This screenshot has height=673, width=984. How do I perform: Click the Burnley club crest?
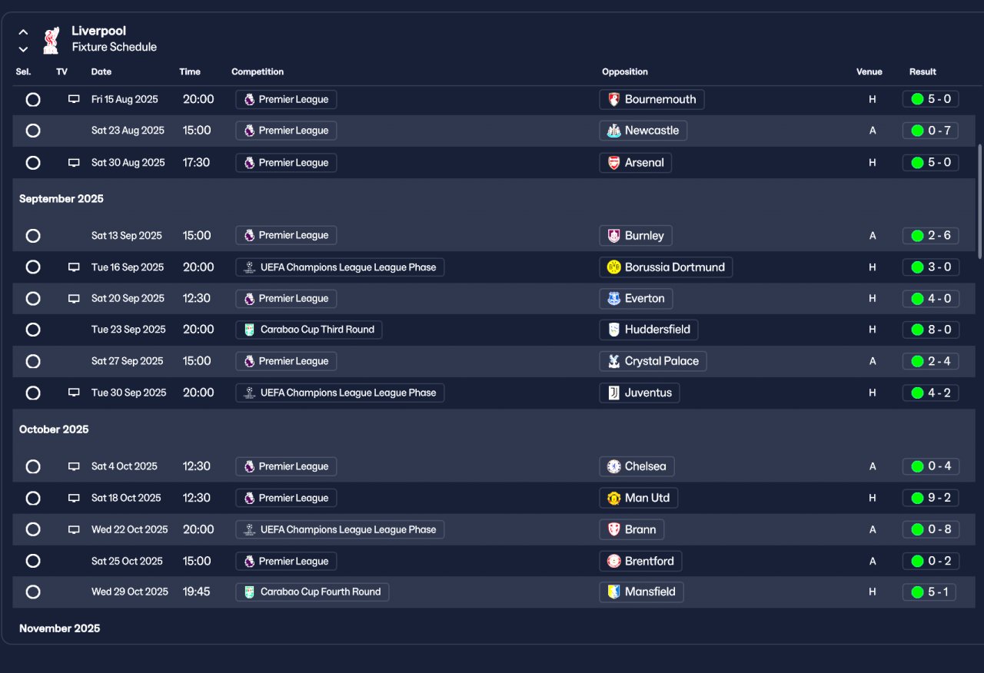(613, 236)
